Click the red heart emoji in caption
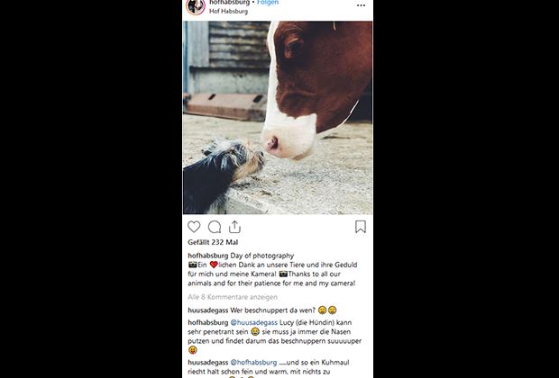 click(x=214, y=266)
